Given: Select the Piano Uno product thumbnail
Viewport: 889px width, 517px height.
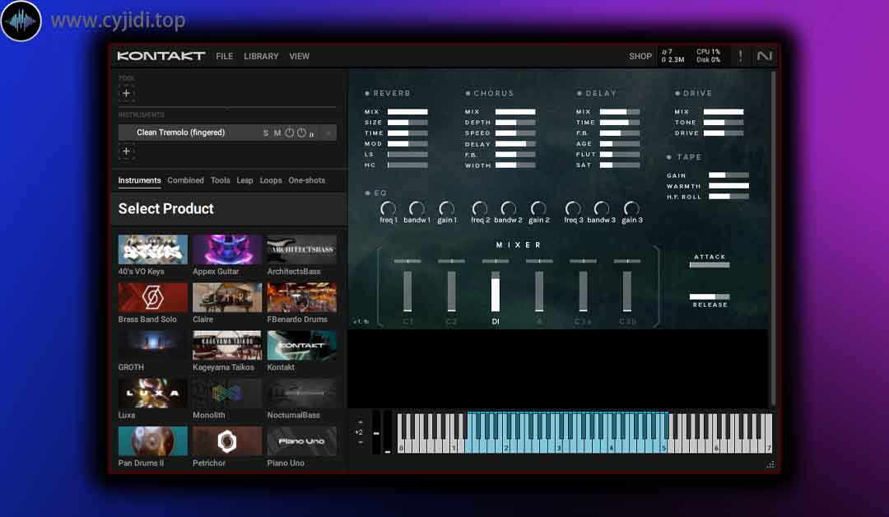Looking at the screenshot, I should [x=301, y=441].
